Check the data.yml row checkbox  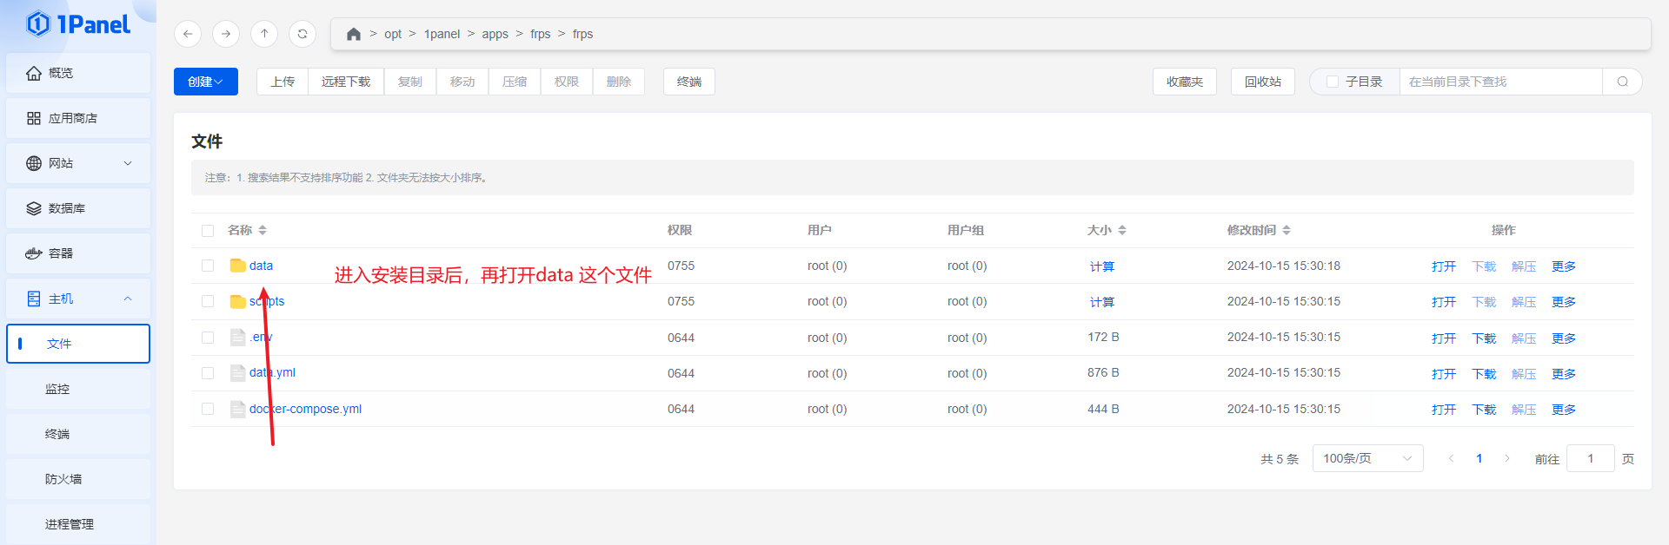[x=208, y=373]
